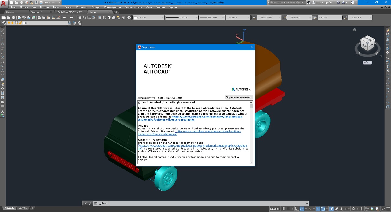
Task: Toggle ortho mode in the status bar
Action: (297, 209)
